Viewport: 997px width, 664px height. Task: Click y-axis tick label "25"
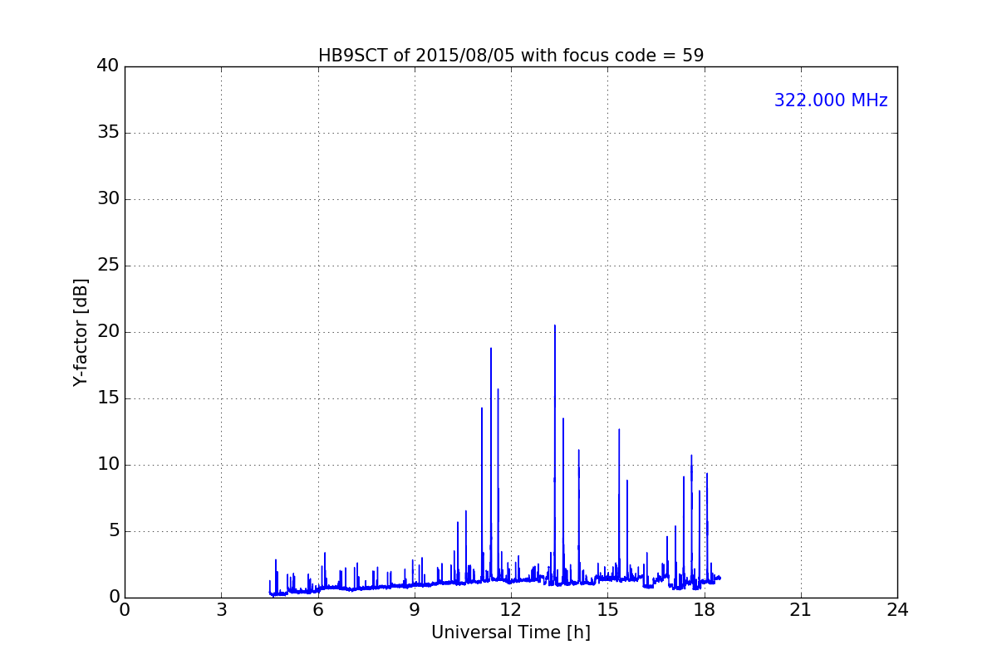[108, 266]
